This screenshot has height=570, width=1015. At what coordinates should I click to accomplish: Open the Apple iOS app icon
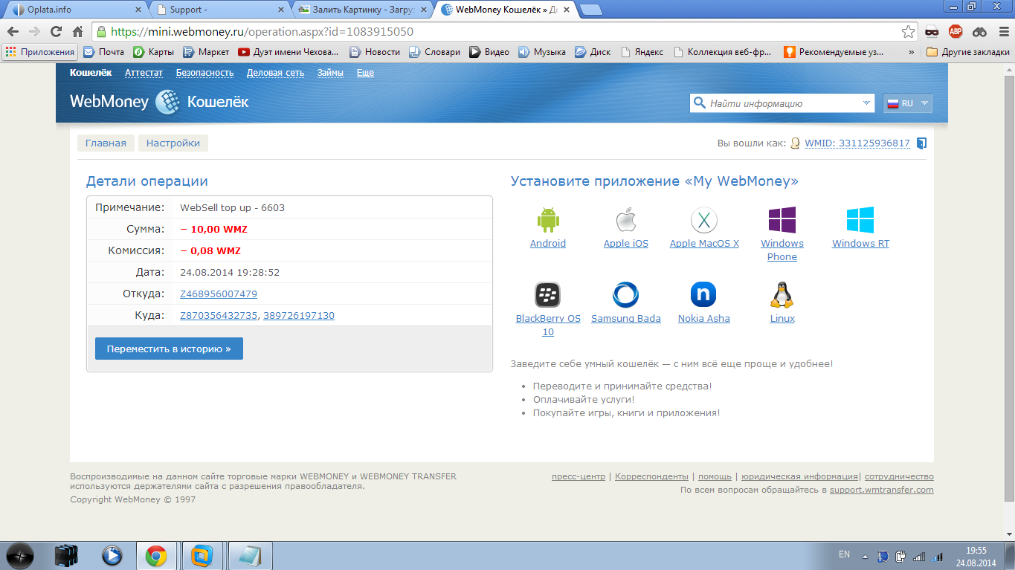click(x=626, y=220)
